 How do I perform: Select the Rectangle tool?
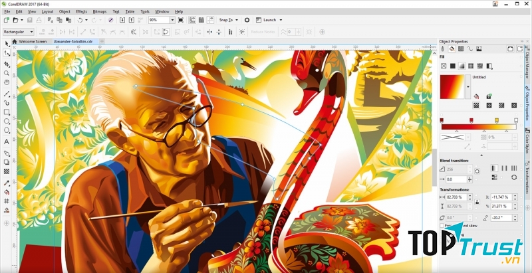(7, 112)
